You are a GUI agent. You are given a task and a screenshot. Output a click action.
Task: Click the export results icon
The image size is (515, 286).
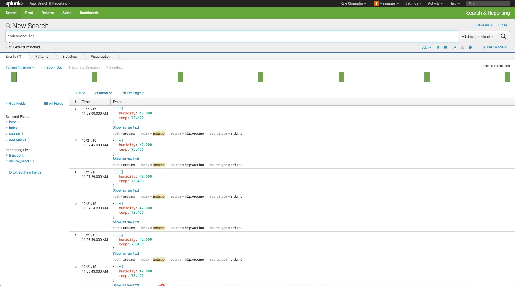coord(462,47)
